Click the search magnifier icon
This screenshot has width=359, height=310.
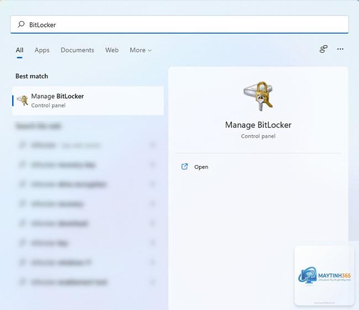click(x=21, y=24)
